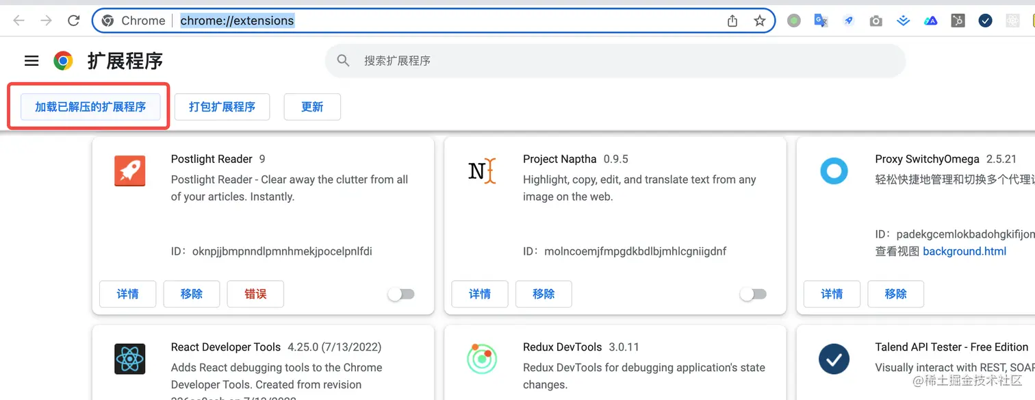The height and width of the screenshot is (400, 1035).
Task: Click the Postlight Reader extension name
Action: 212,159
